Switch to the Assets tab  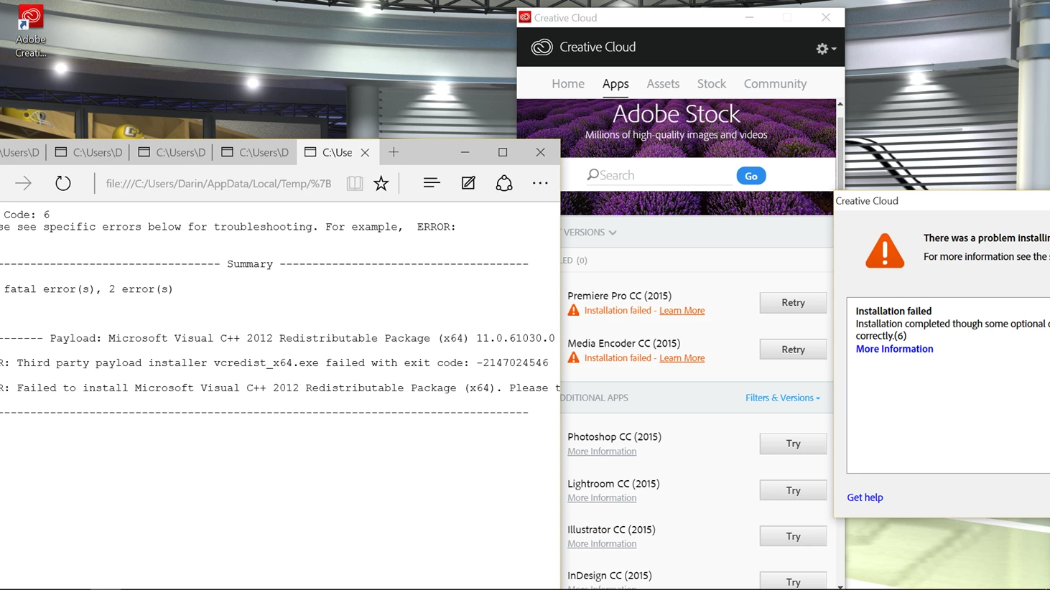[663, 84]
